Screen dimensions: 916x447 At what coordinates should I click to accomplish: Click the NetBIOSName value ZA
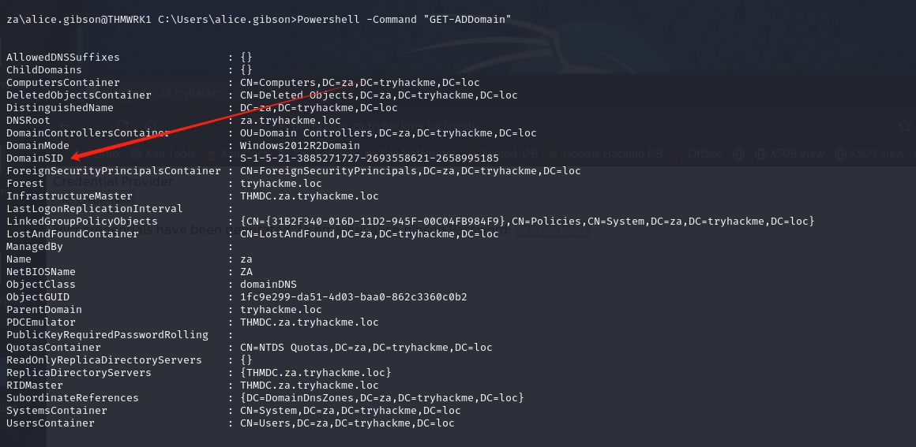[x=246, y=272]
